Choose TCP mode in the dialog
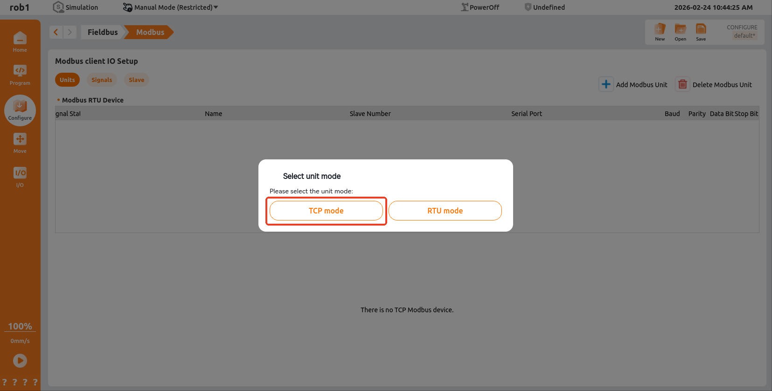This screenshot has width=772, height=391. click(326, 211)
